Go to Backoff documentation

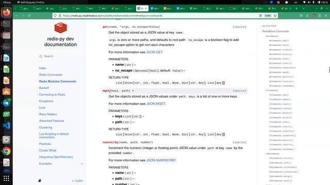[44, 88]
